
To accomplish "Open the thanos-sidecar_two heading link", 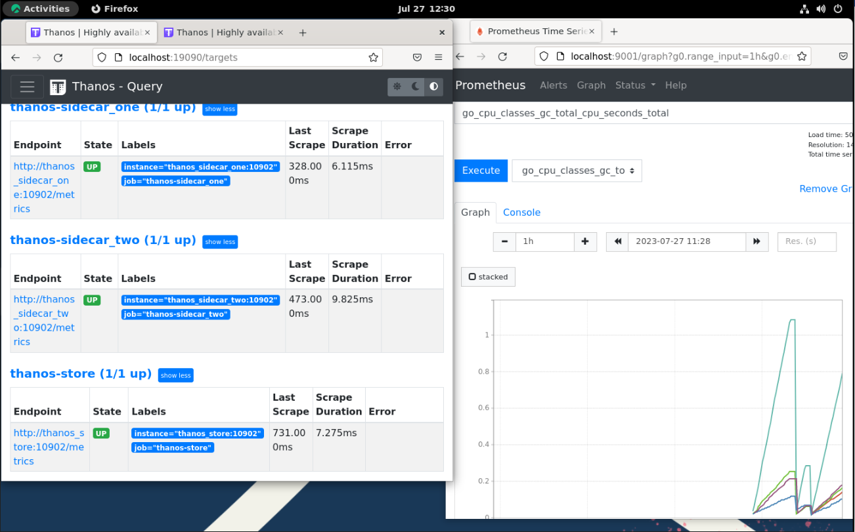I will tap(103, 240).
